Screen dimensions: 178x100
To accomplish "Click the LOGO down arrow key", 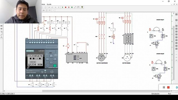I will [x=51, y=62].
